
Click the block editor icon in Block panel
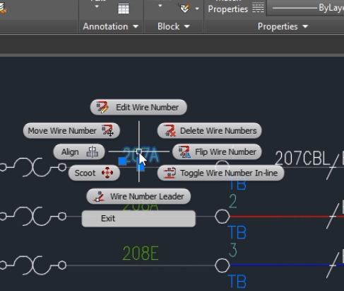185,8
